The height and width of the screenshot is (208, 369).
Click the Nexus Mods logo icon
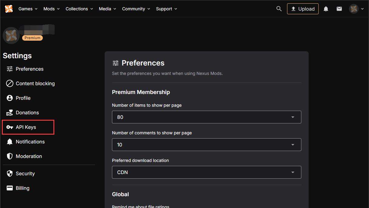[9, 9]
